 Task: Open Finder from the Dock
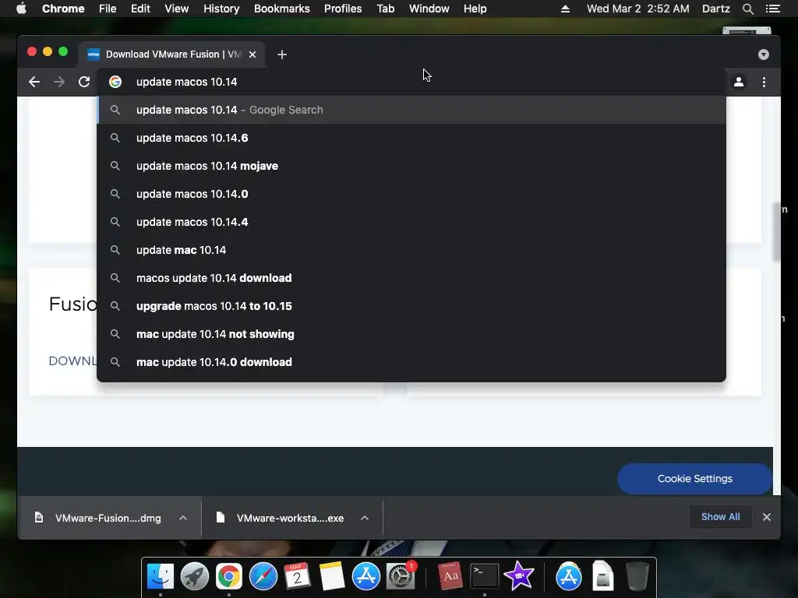[161, 576]
